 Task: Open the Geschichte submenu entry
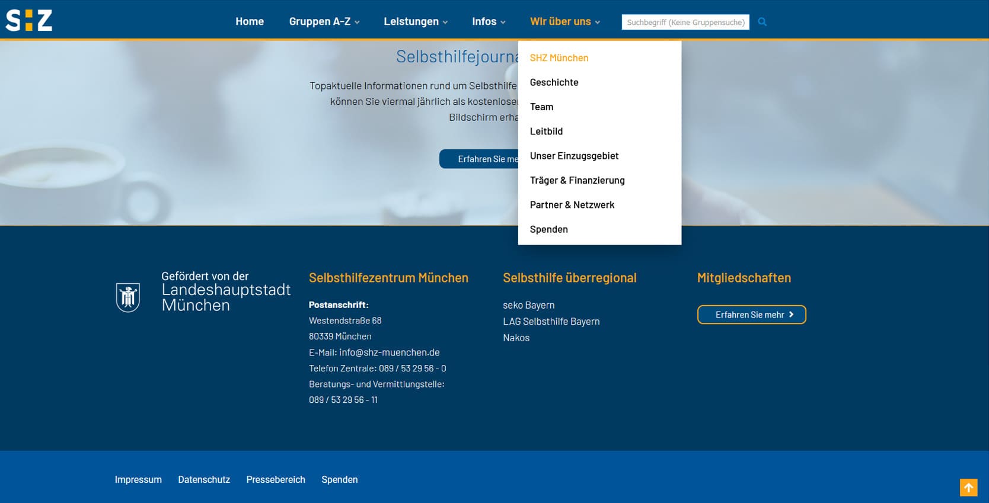(x=554, y=82)
